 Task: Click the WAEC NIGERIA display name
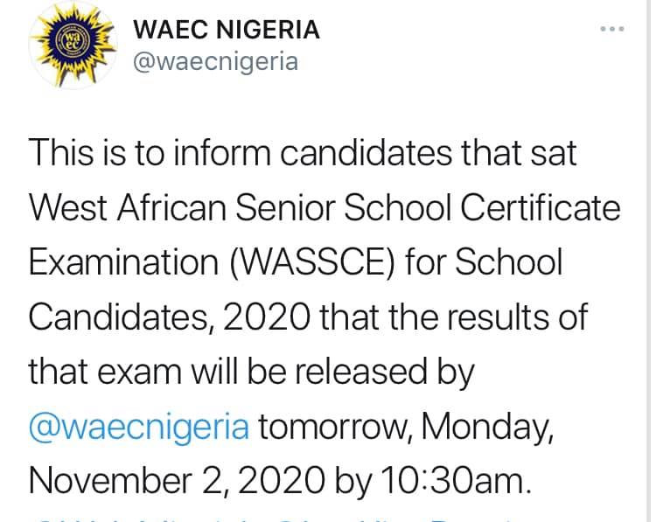226,31
